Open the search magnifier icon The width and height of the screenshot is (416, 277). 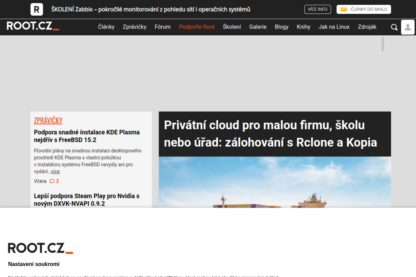pyautogui.click(x=394, y=27)
